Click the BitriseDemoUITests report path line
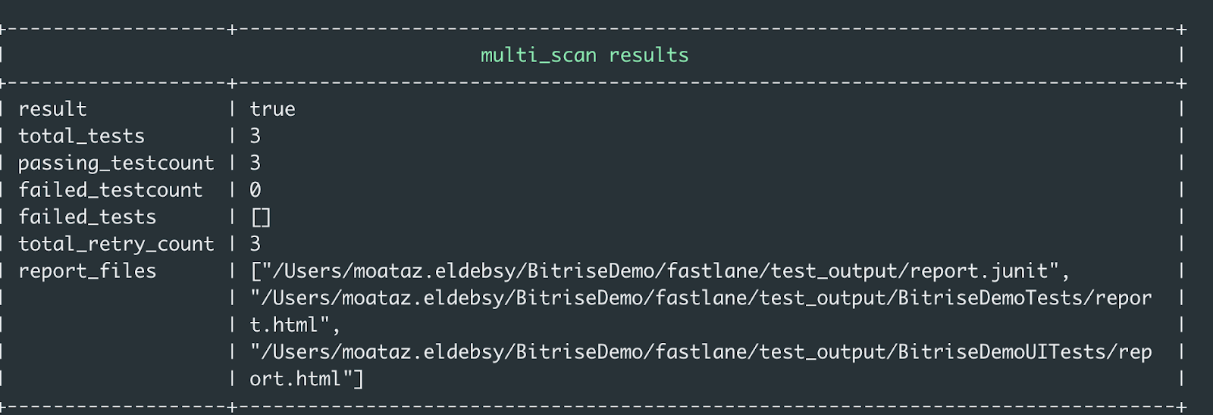The width and height of the screenshot is (1213, 415). click(x=701, y=352)
